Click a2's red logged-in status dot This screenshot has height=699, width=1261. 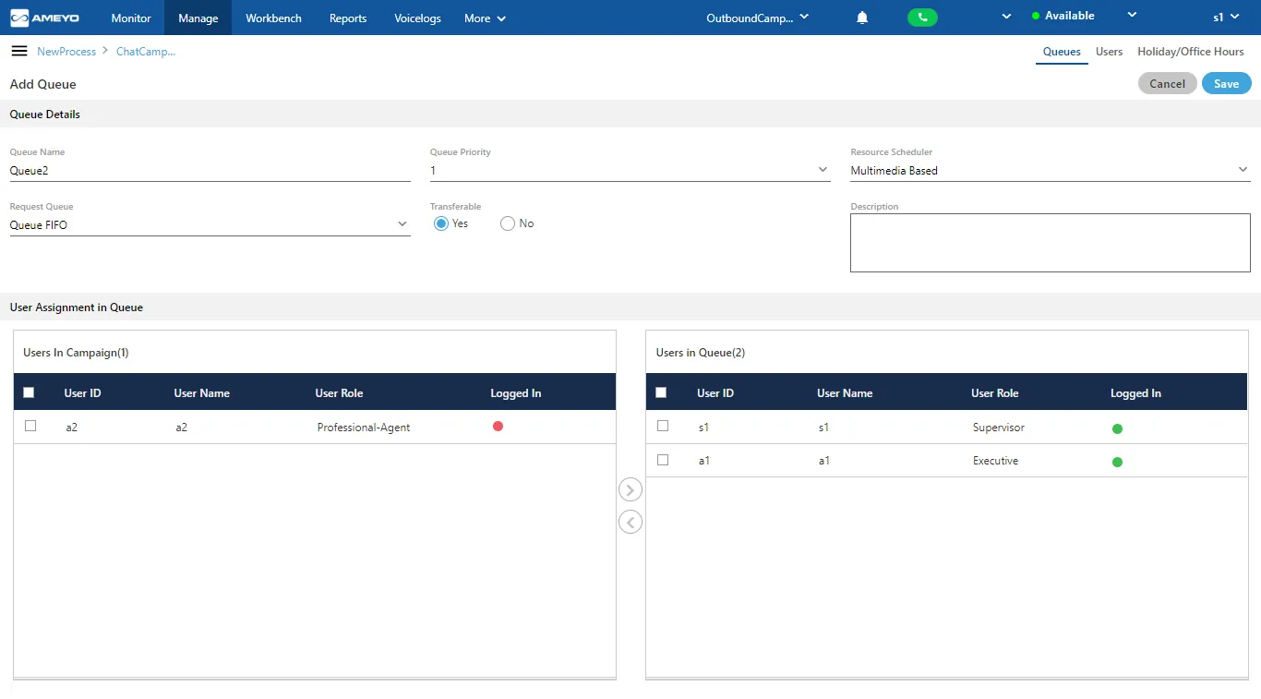[498, 426]
